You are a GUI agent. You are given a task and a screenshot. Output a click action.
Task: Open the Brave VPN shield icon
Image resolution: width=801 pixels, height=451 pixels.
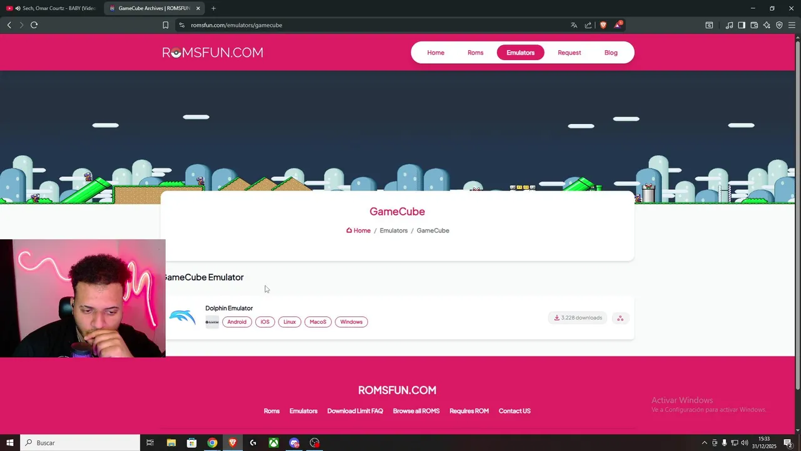(779, 25)
